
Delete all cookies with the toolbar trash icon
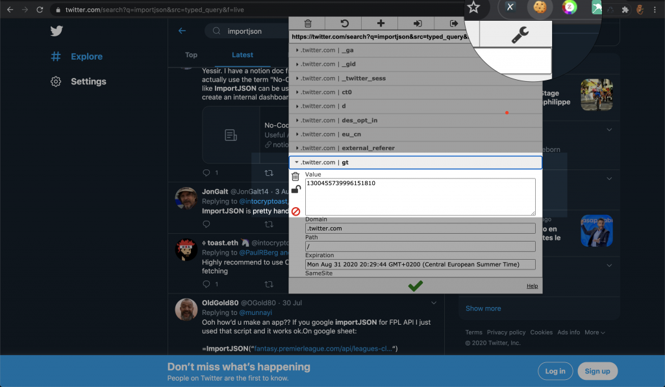click(x=308, y=23)
